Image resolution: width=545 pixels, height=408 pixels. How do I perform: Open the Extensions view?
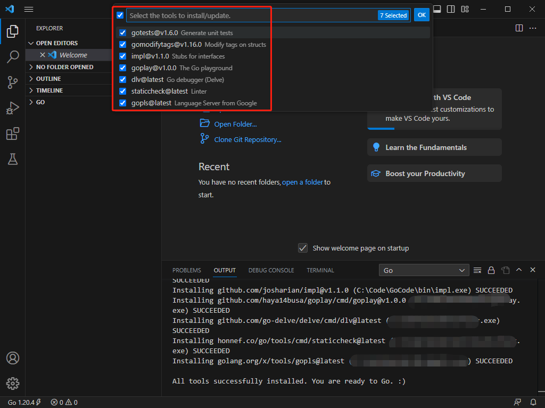point(13,134)
